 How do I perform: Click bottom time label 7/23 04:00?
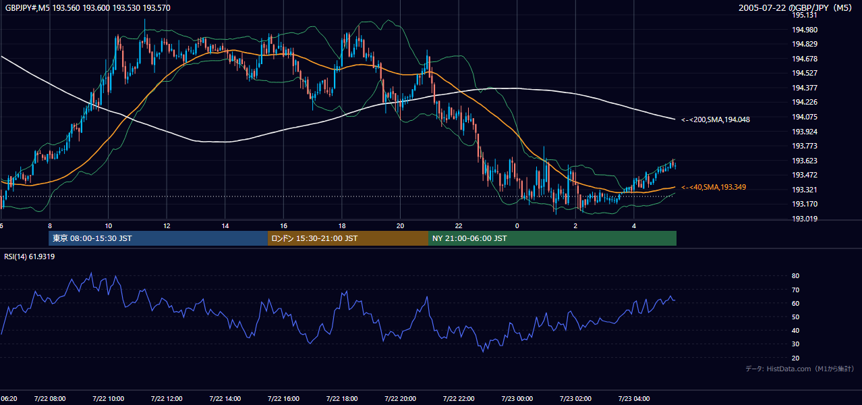click(x=633, y=398)
